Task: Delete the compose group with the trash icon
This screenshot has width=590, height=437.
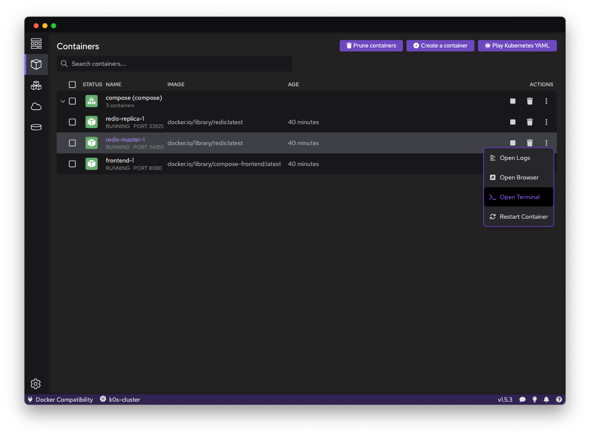Action: point(529,101)
